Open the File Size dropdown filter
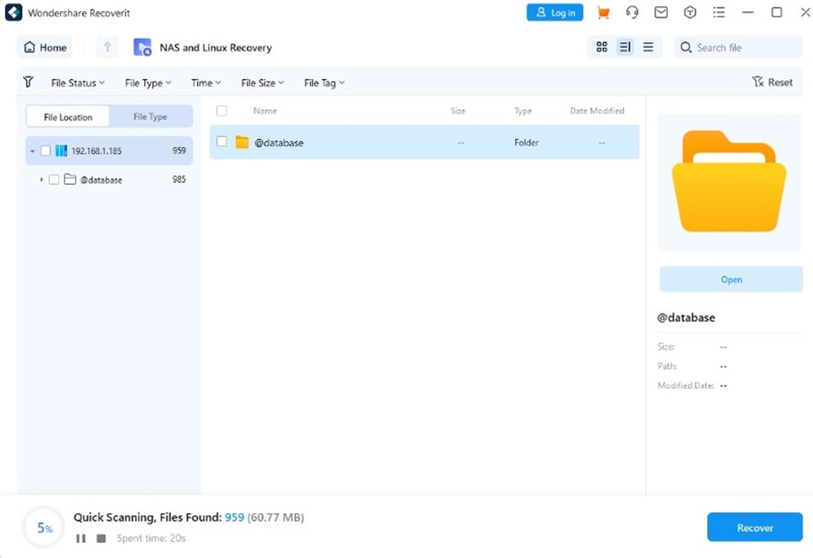This screenshot has height=558, width=813. 262,82
